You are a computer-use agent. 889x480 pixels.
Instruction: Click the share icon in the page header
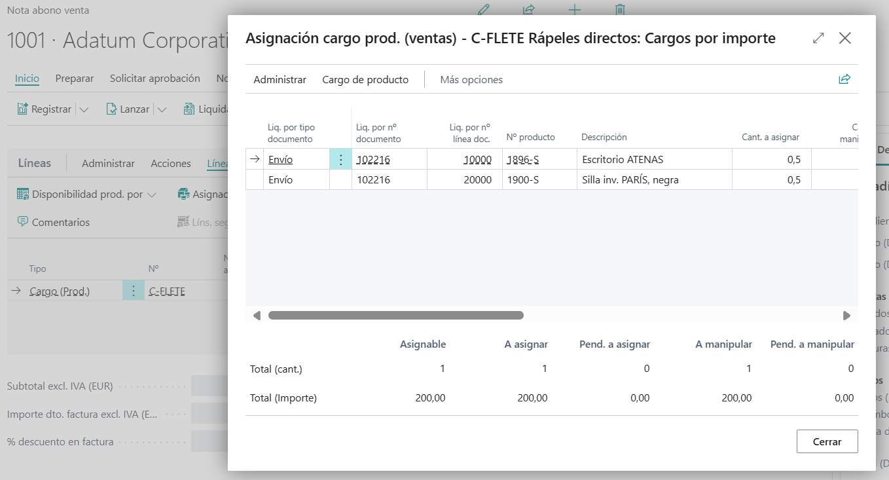(x=529, y=9)
